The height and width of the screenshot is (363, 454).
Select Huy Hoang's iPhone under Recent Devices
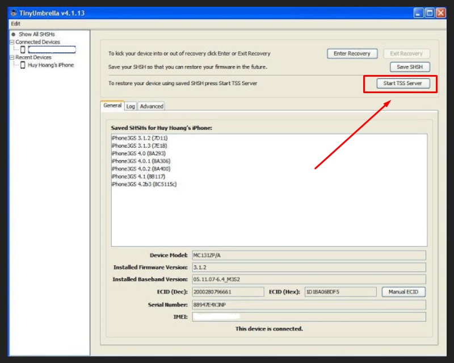(x=51, y=65)
